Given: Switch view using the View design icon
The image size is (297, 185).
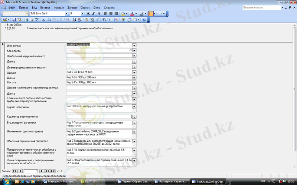Looking at the screenshot, I should pyautogui.click(x=5, y=20).
